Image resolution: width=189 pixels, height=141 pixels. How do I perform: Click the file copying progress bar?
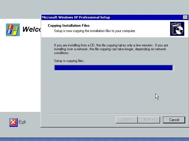(114, 68)
